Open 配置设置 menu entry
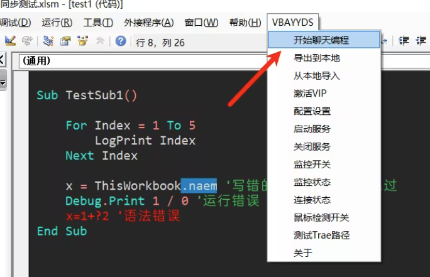The width and height of the screenshot is (430, 277). [324, 111]
